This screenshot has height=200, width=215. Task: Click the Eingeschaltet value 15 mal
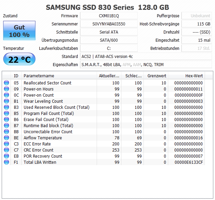(x=197, y=40)
